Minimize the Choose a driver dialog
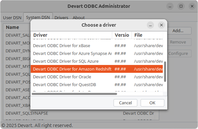198x129 pixels. tap(150, 25)
